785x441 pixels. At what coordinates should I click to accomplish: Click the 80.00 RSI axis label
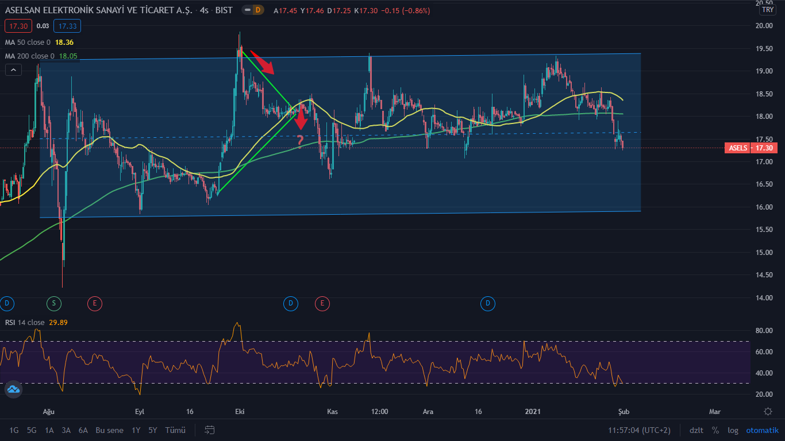pos(764,331)
